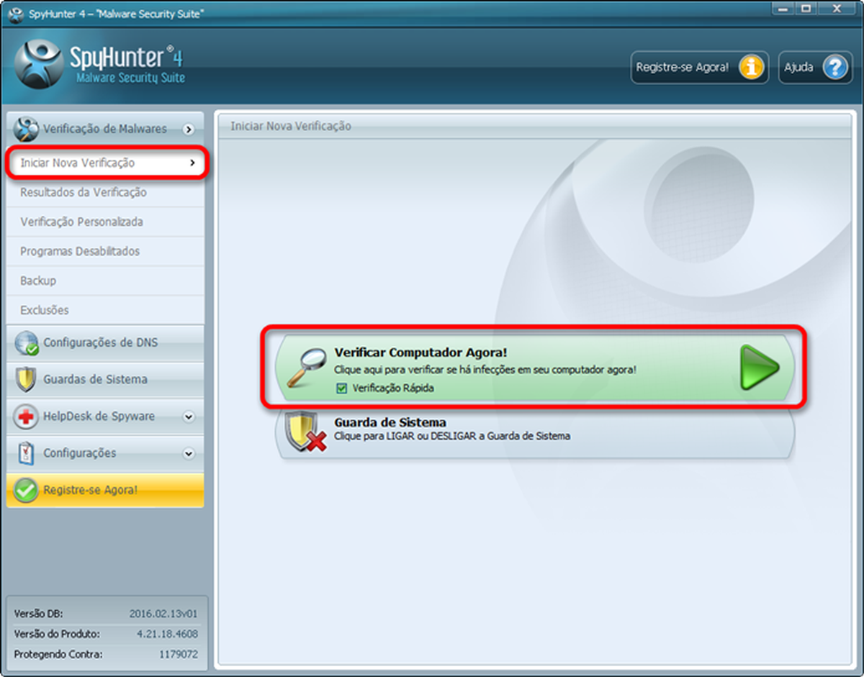The width and height of the screenshot is (864, 677).
Task: Open the Exclusões menu item
Action: pos(45,310)
